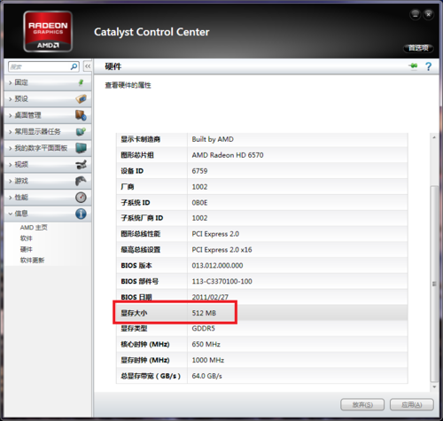This screenshot has width=443, height=421.
Task: Click the 性能 gauge icon
Action: click(81, 198)
